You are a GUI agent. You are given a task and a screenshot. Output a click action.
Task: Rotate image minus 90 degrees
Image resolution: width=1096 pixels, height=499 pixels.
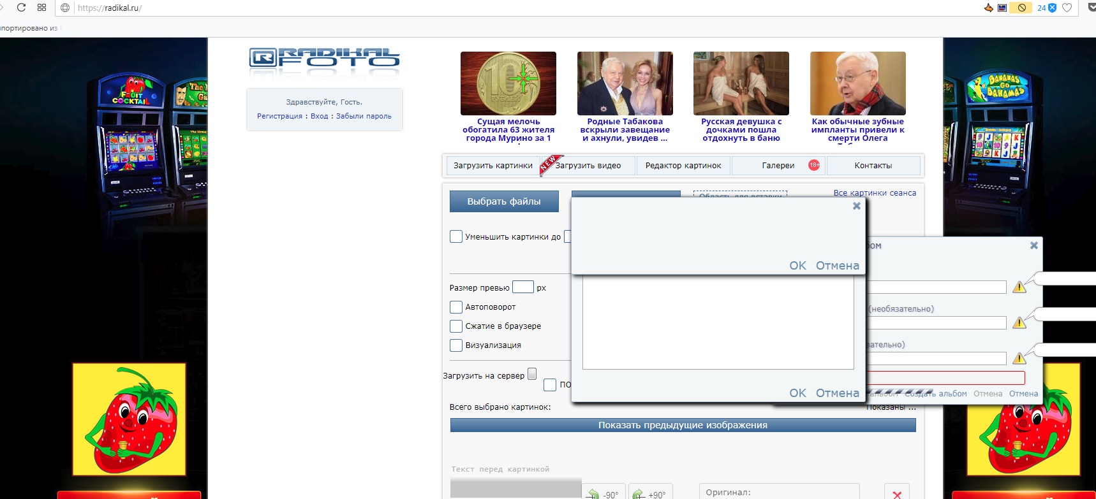[604, 494]
